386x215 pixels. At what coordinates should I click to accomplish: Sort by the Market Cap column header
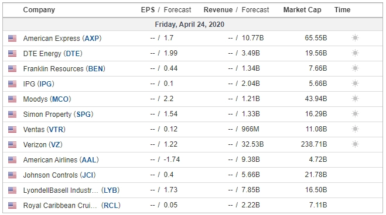[x=302, y=10]
